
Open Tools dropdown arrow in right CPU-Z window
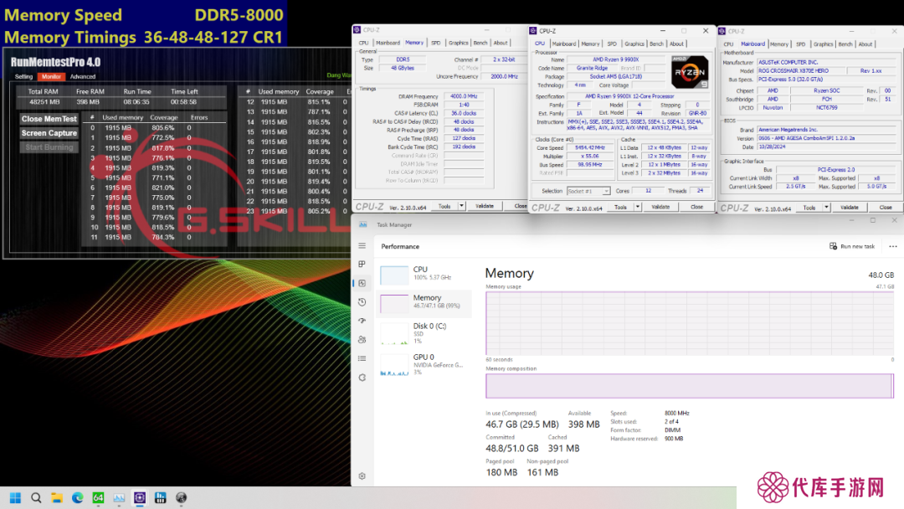tap(827, 208)
